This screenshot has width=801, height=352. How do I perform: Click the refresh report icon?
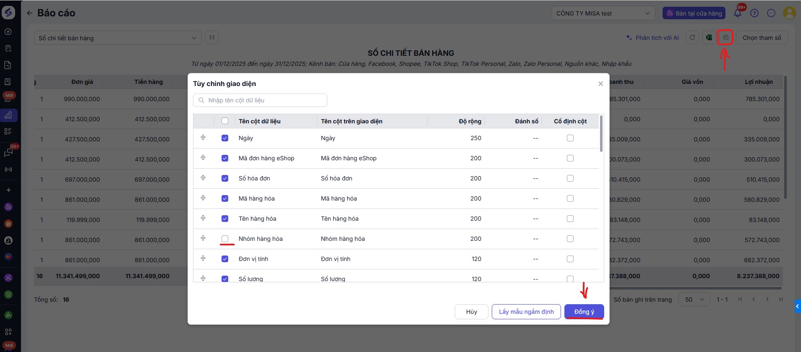(692, 38)
